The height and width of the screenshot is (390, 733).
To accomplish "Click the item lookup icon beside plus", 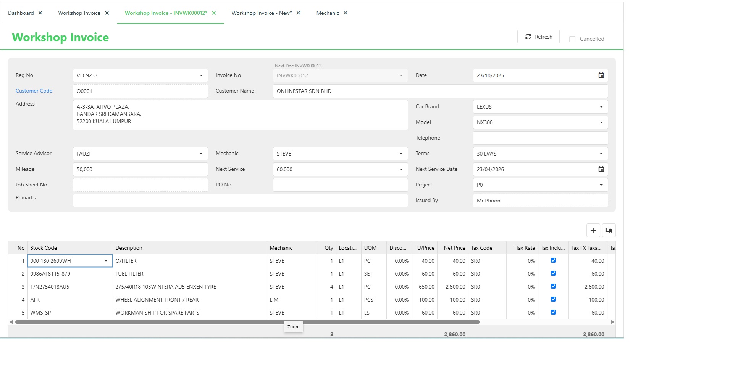I will coord(609,230).
